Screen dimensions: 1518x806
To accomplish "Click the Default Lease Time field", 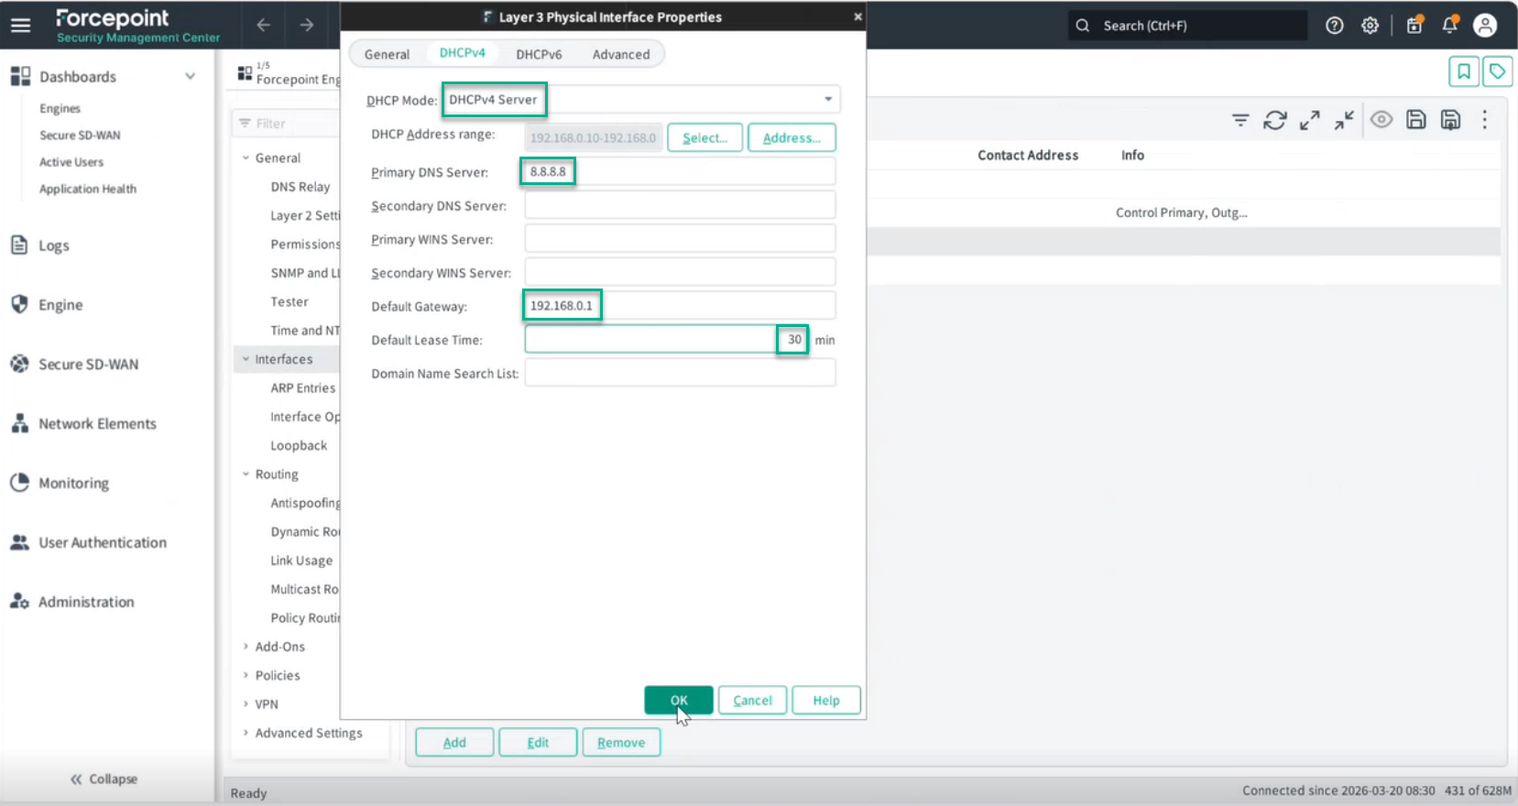I will click(667, 340).
